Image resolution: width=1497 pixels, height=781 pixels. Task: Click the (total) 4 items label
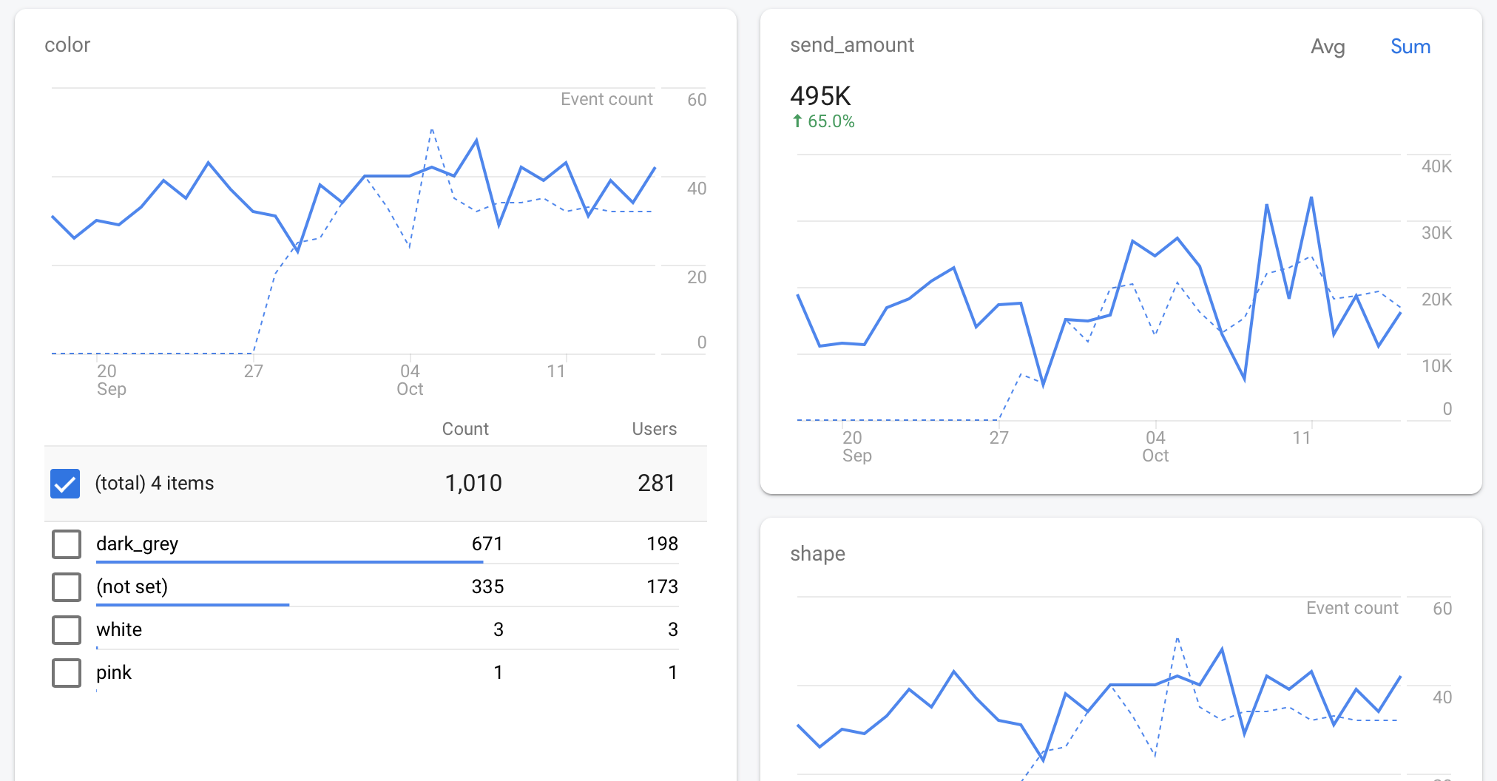tap(155, 483)
